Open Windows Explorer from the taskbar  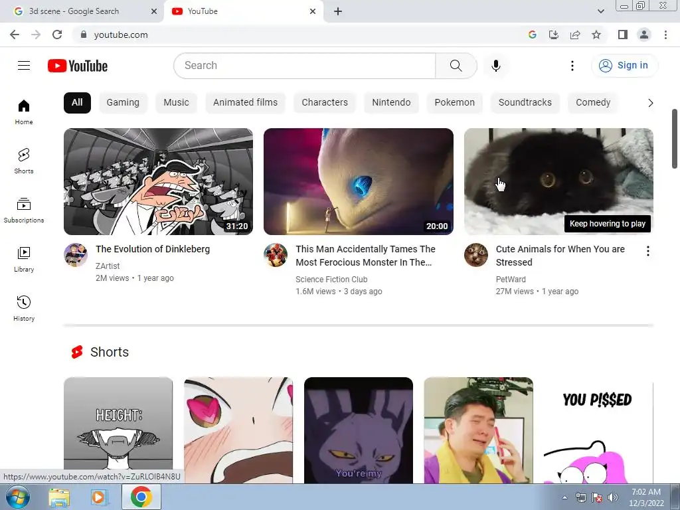click(59, 497)
